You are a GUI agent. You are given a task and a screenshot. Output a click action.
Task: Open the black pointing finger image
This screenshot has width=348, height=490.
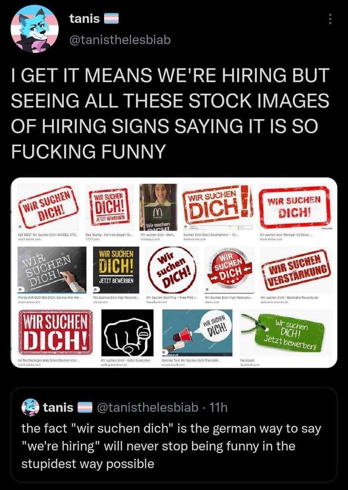[x=127, y=333]
